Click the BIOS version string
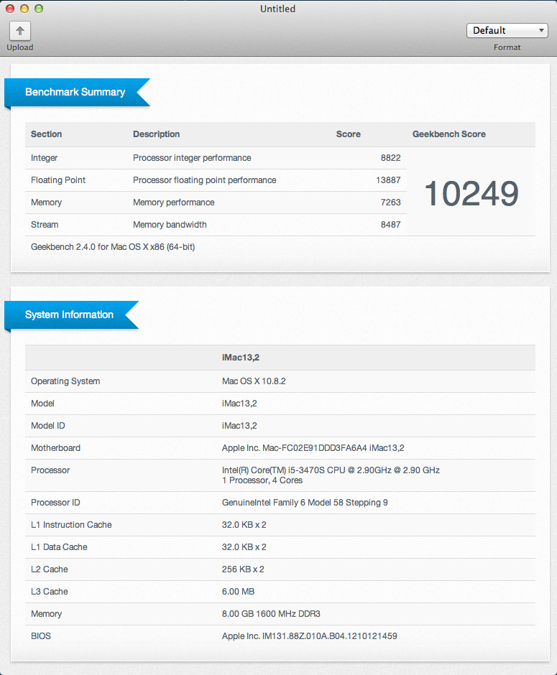 (x=309, y=636)
